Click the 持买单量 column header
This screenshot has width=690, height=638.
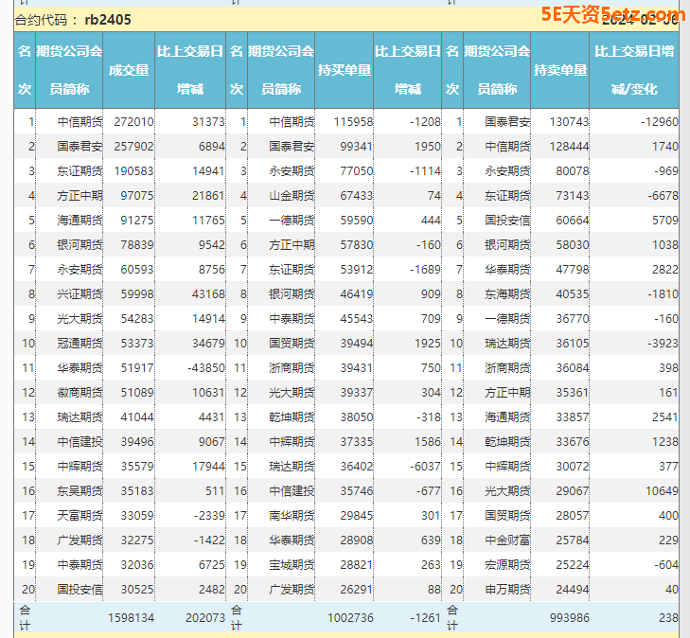pyautogui.click(x=345, y=70)
